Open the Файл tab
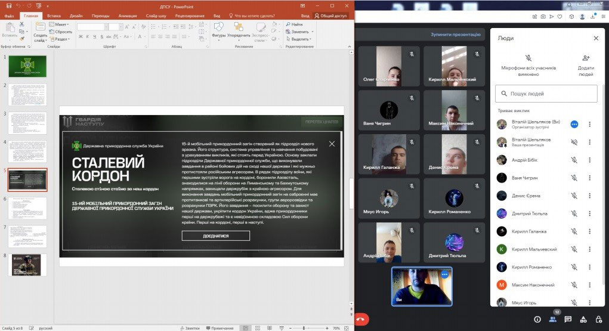The width and height of the screenshot is (609, 331). pos(10,16)
